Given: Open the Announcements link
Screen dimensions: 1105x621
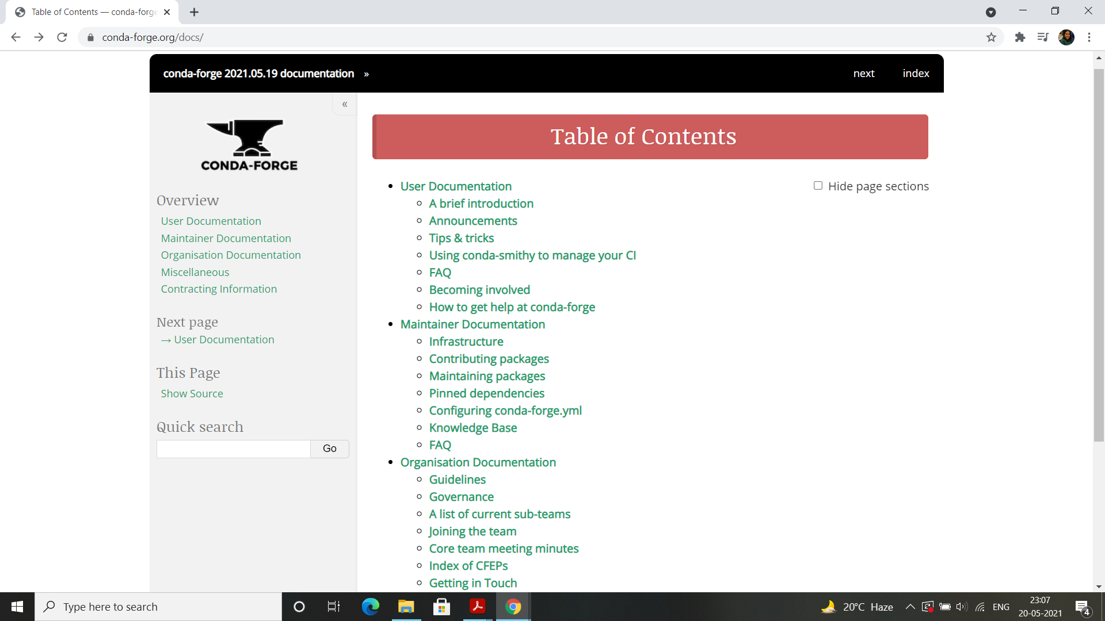Looking at the screenshot, I should [473, 221].
